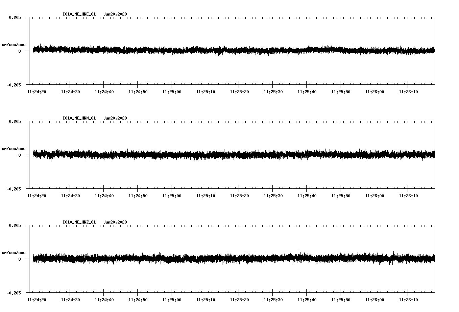Click the 11:26:10 time label under HNN plot
The height and width of the screenshot is (312, 459).
(408, 196)
